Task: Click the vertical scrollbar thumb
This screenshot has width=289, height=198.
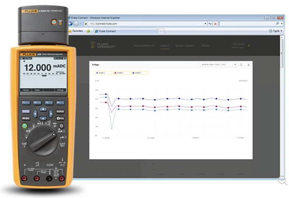Action: pos(281,53)
